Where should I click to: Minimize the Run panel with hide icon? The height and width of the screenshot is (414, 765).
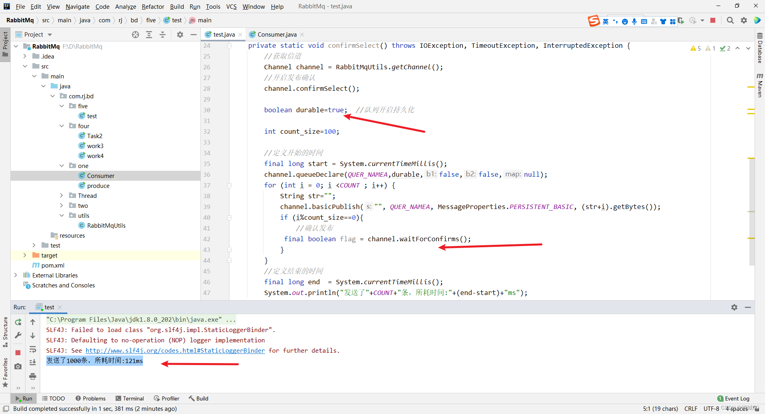click(x=748, y=307)
